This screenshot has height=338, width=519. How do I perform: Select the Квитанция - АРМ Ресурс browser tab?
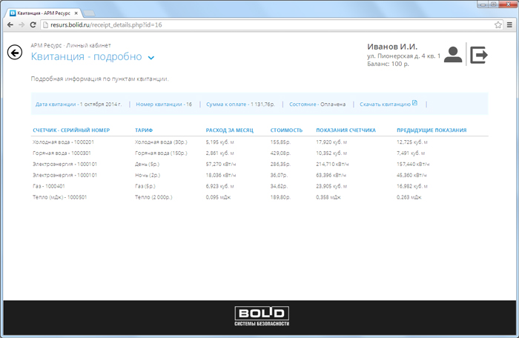click(x=41, y=13)
